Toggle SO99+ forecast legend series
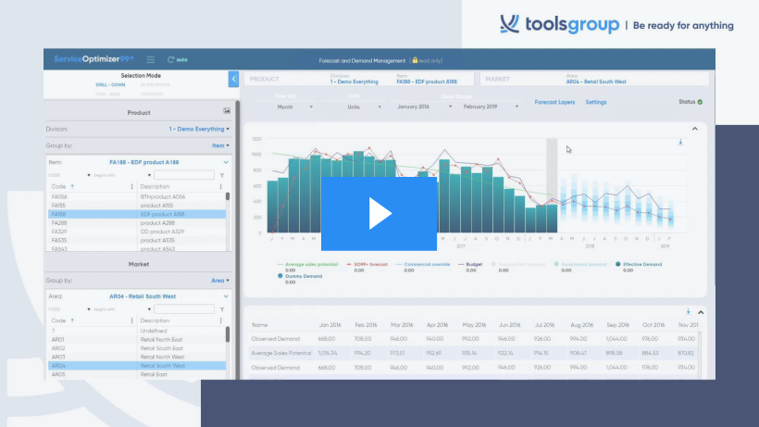 click(367, 264)
